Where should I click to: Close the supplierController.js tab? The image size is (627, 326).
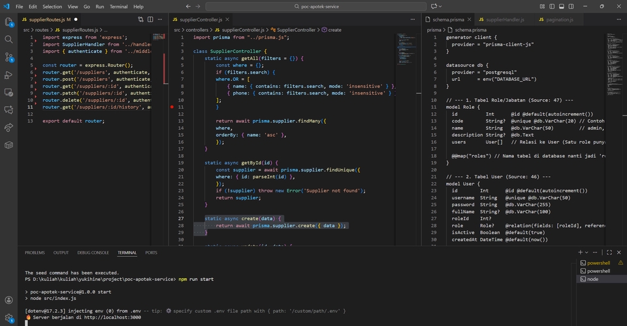click(227, 20)
